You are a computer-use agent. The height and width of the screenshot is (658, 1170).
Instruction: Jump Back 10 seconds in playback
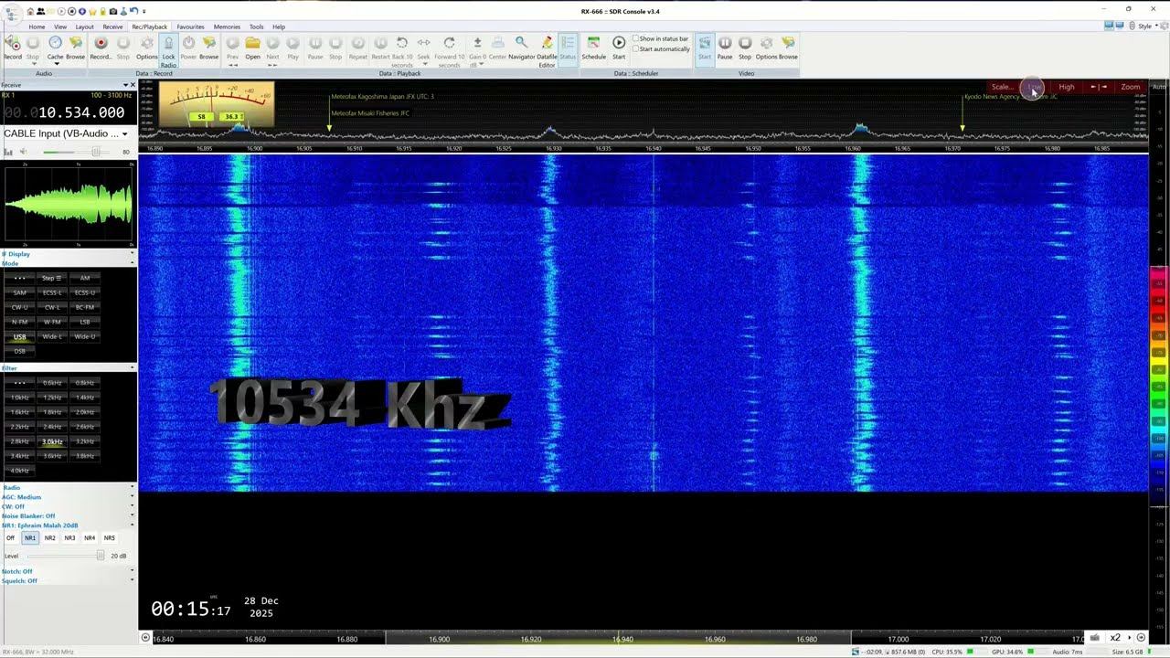(402, 51)
